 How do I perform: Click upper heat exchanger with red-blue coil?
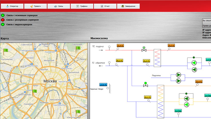pos(157,58)
